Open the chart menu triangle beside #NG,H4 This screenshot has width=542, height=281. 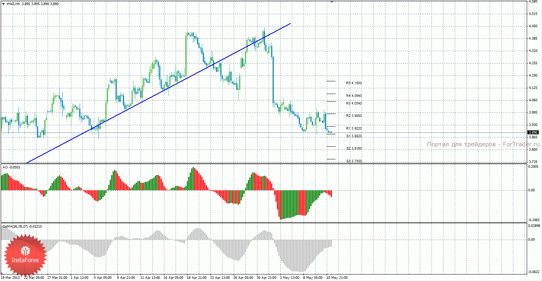(3, 3)
